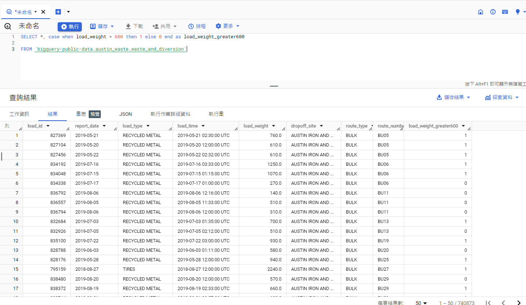Expand the 儲存 save dropdown

click(x=102, y=26)
